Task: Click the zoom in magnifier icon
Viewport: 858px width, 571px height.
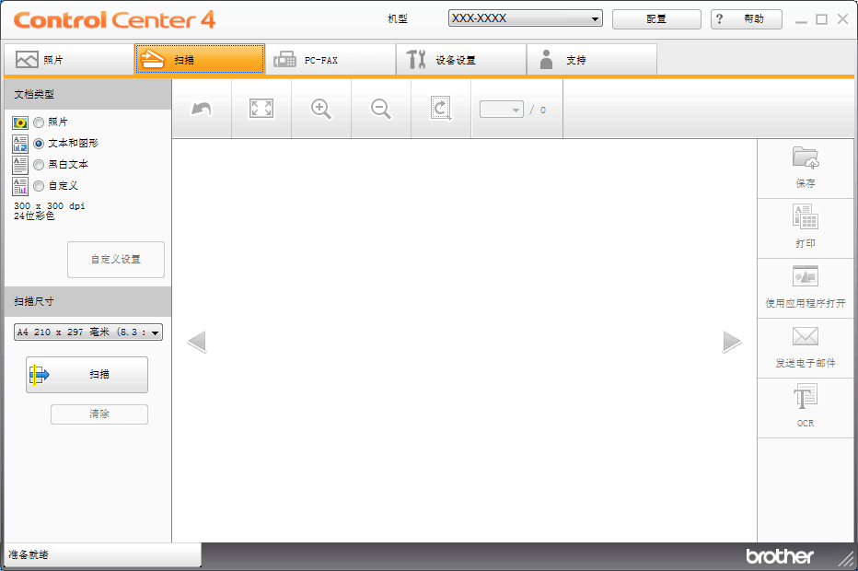Action: tap(321, 109)
